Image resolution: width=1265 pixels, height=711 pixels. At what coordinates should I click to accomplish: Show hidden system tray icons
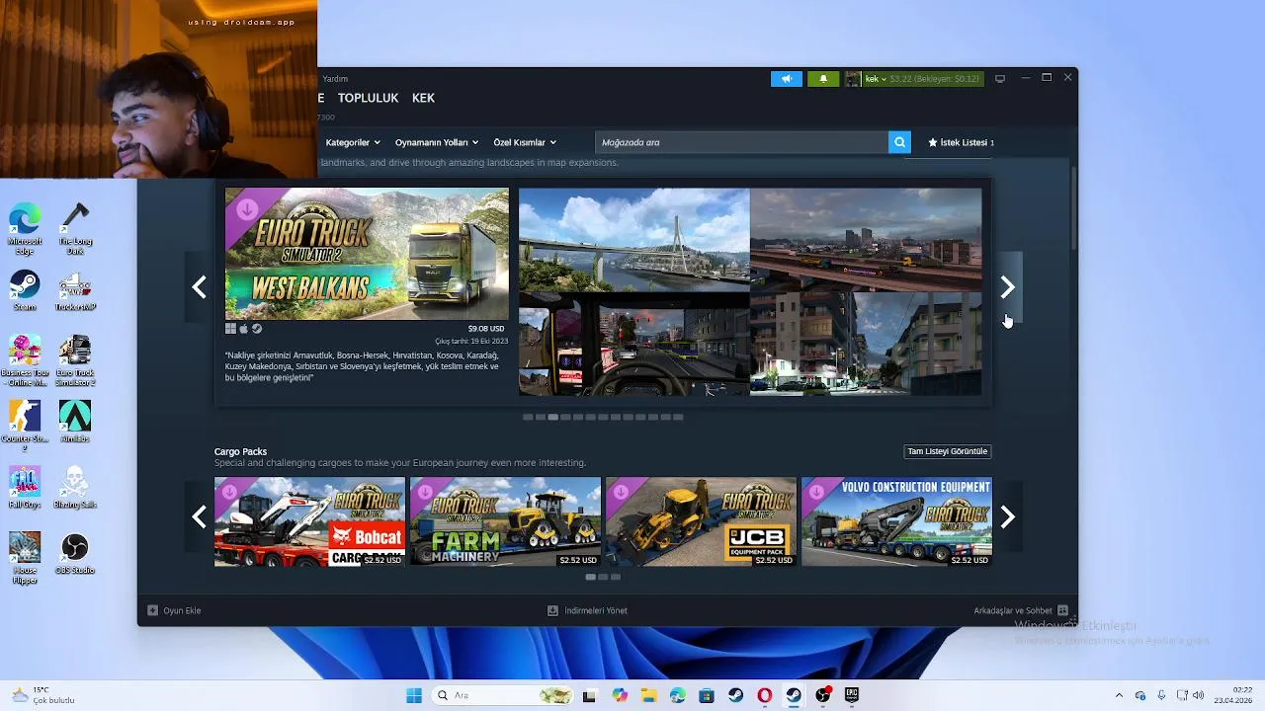tap(1119, 695)
